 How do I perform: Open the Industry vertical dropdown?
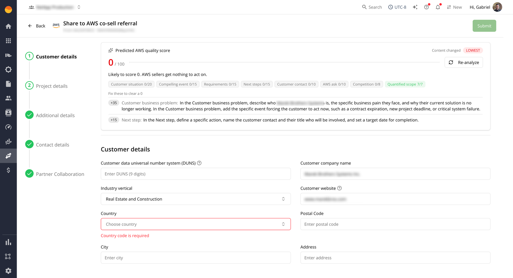(196, 199)
